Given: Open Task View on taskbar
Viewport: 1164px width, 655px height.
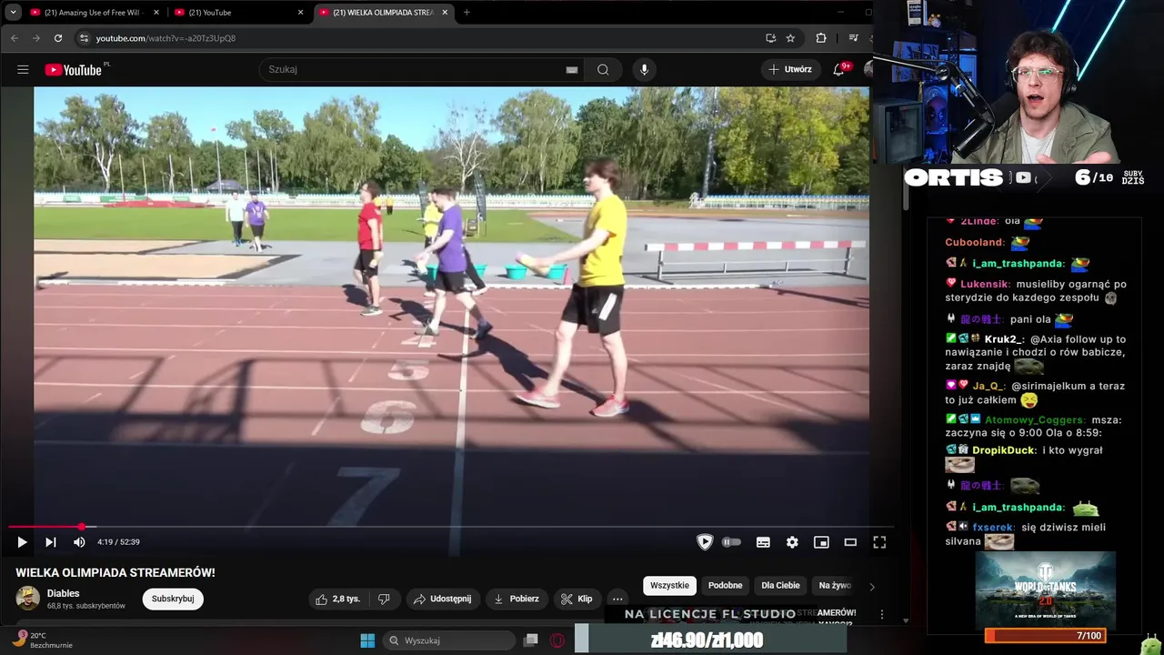Looking at the screenshot, I should (x=531, y=640).
